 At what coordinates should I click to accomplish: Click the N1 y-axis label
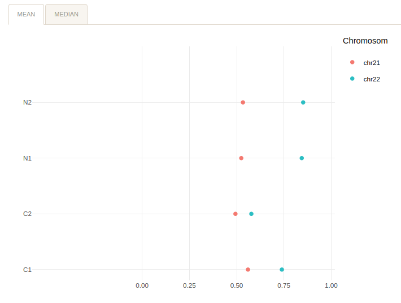27,158
